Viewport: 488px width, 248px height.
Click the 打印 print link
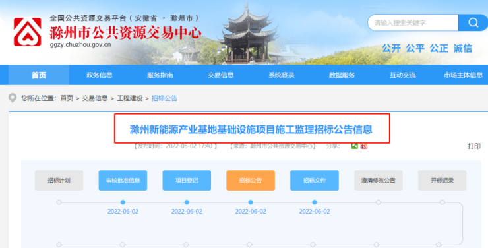click(x=474, y=146)
